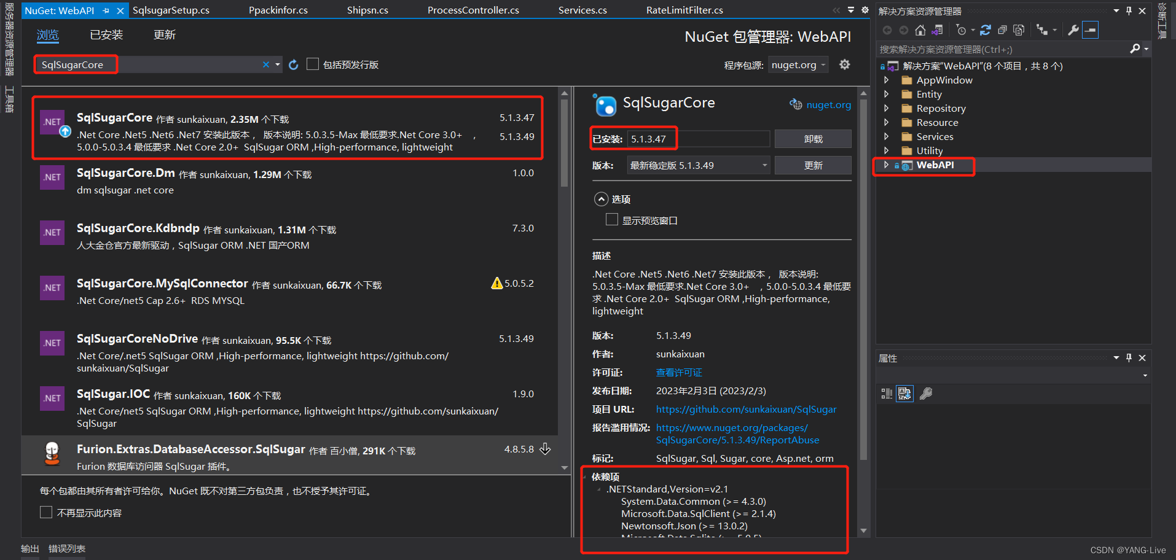This screenshot has width=1176, height=560.
Task: Expand the Resource folder node
Action: click(x=886, y=122)
